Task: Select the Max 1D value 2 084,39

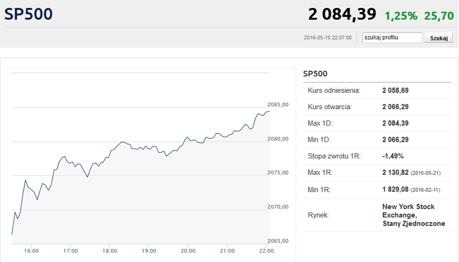Action: click(395, 123)
